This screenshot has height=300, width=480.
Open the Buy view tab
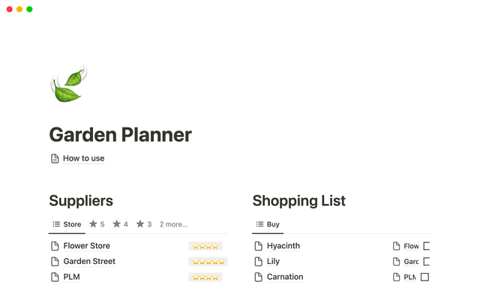point(268,224)
